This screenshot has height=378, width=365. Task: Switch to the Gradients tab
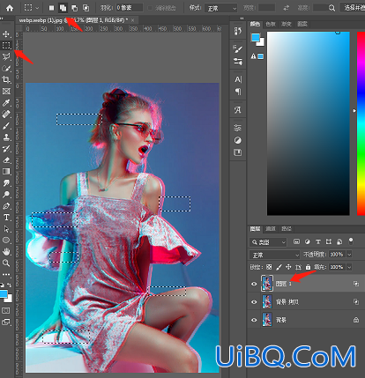click(x=286, y=24)
